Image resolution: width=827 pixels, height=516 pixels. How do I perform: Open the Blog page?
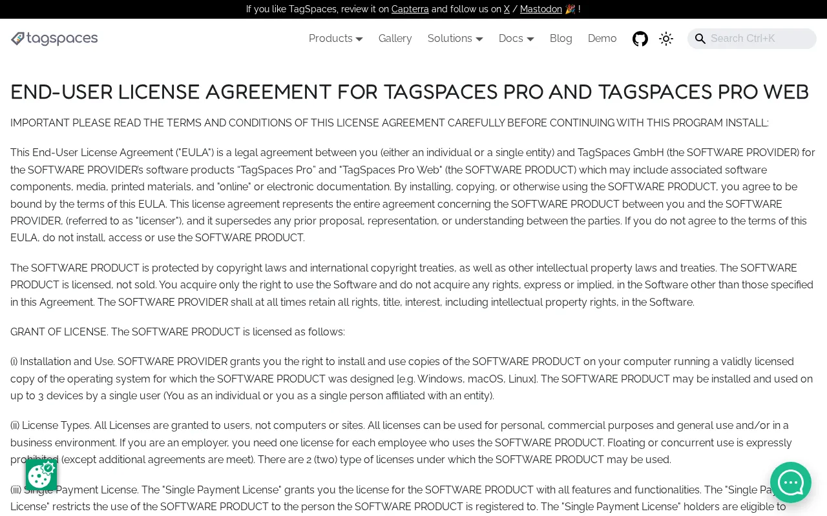561,39
